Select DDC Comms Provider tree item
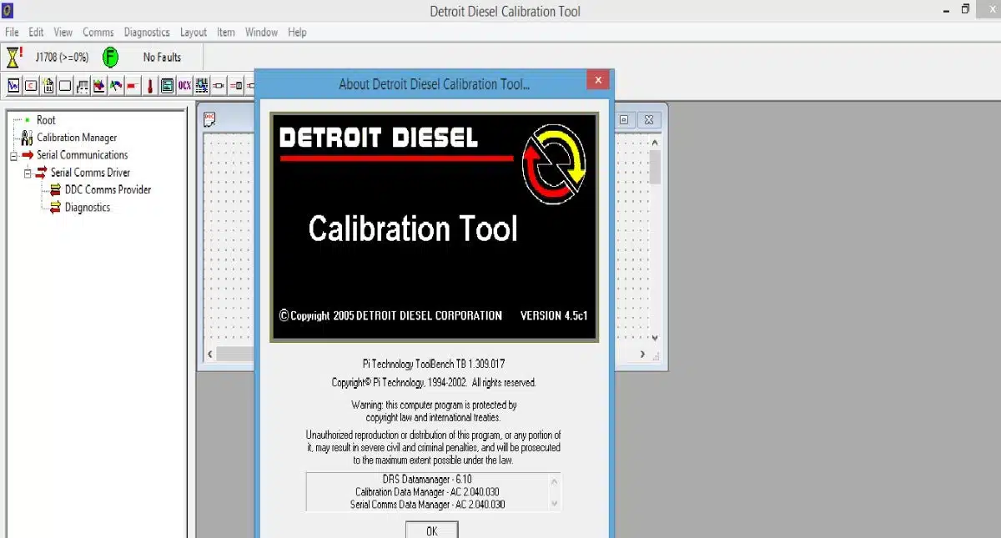Image resolution: width=1001 pixels, height=538 pixels. (108, 190)
